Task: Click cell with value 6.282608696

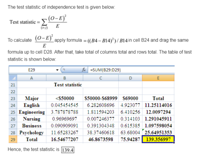Action: 101,105
